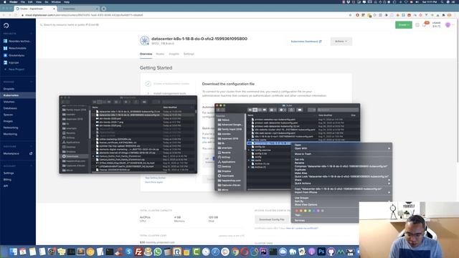459x258 pixels.
Task: Open Skype from the dock
Action: 128,252
